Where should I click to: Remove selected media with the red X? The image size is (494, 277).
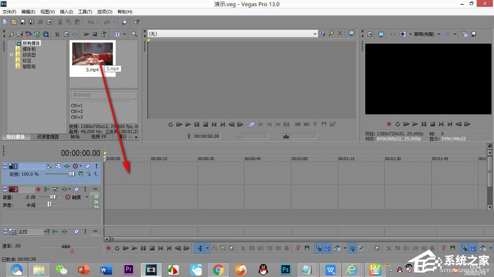(57, 34)
